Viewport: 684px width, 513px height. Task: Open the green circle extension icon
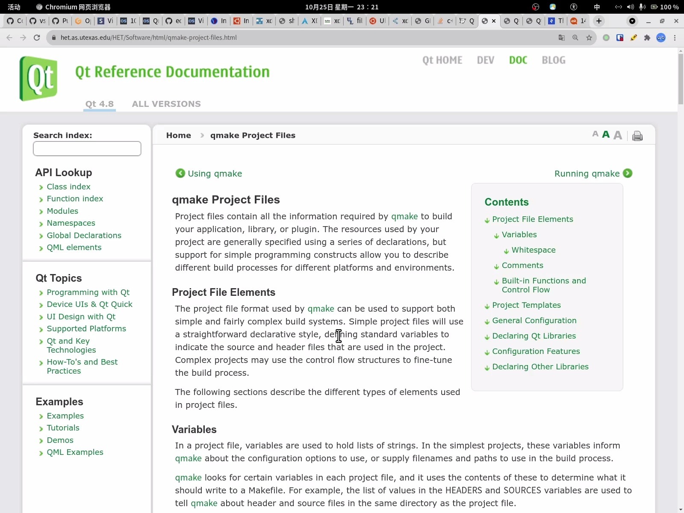pos(606,38)
